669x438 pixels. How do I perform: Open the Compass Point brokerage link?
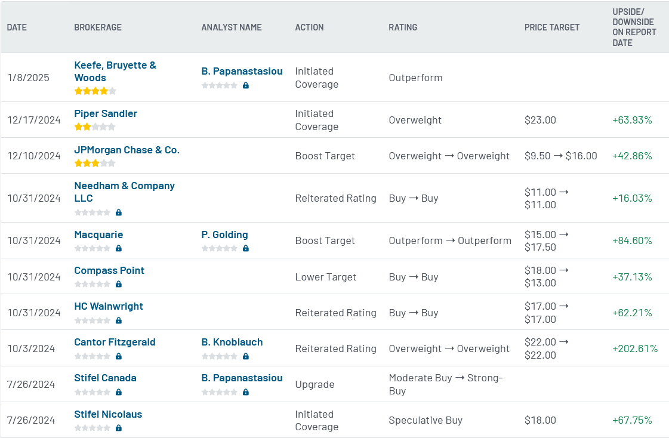pos(109,270)
